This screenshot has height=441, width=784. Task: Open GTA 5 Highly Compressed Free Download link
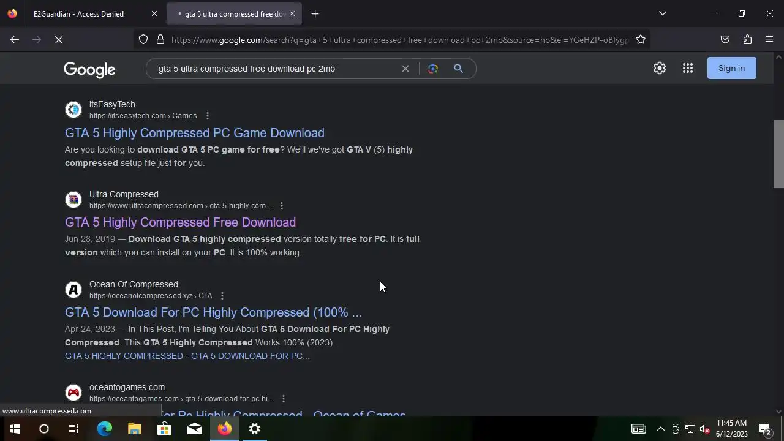click(x=180, y=222)
